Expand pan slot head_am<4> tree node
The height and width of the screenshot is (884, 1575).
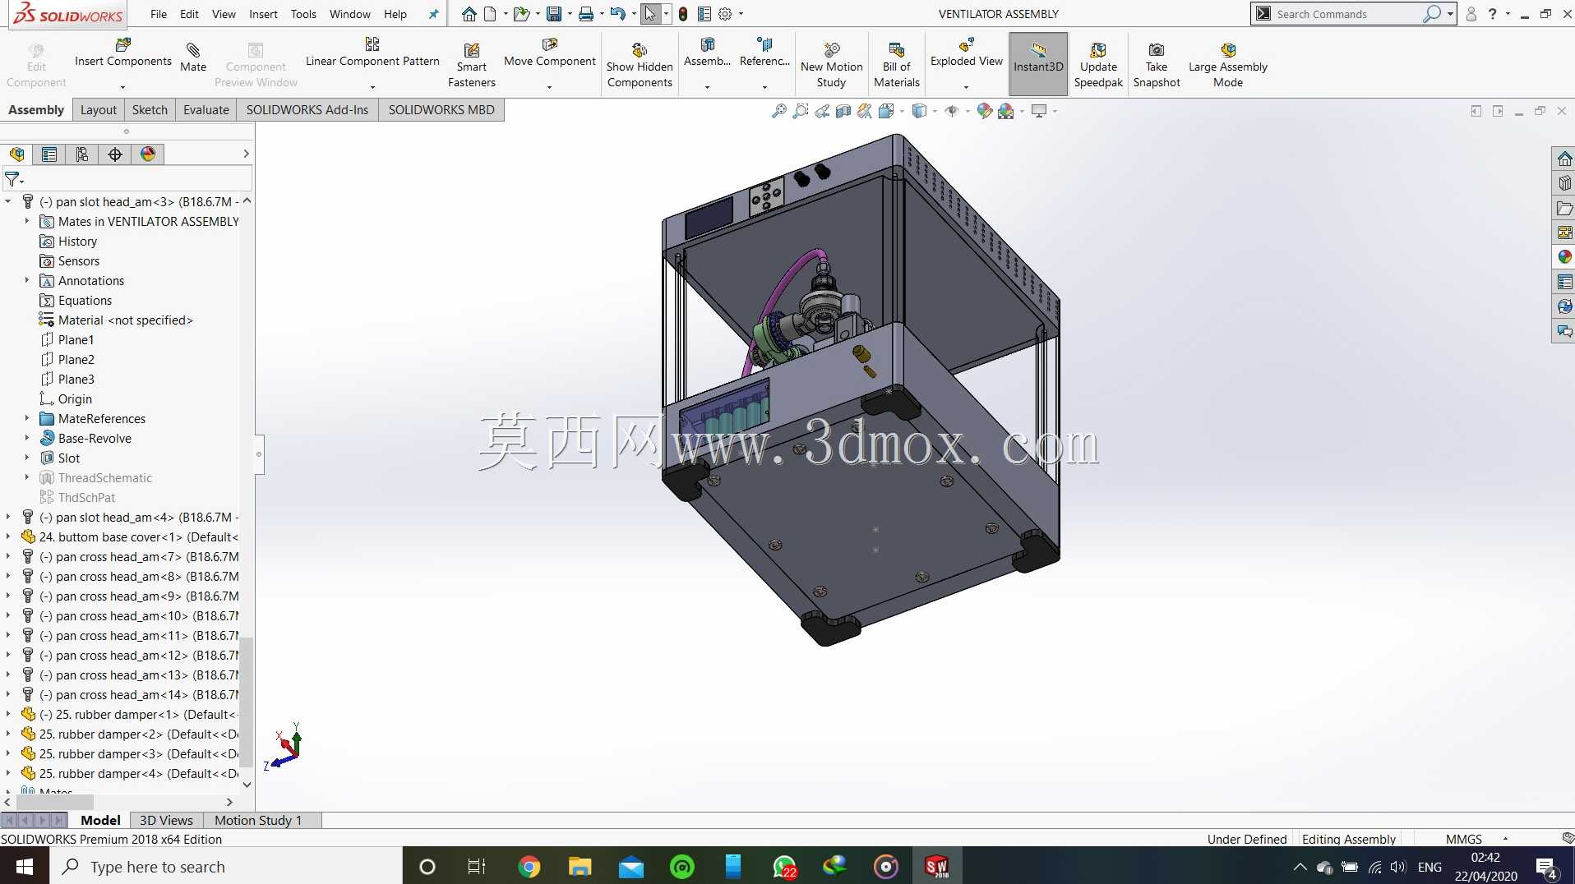click(8, 517)
